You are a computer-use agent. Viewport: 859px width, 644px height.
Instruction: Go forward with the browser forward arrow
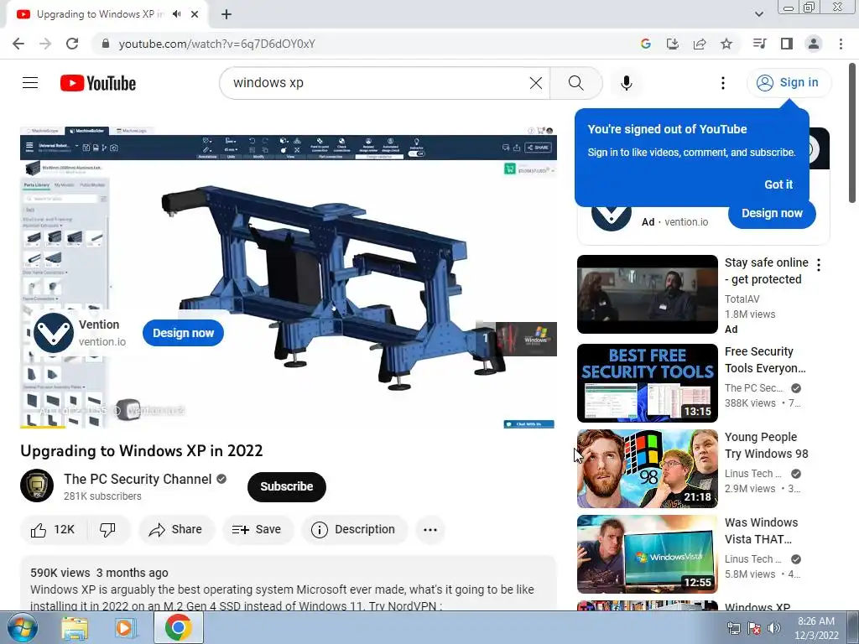pyautogui.click(x=45, y=44)
